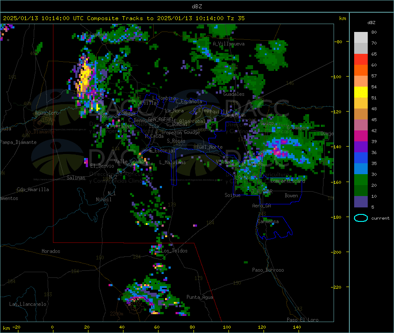Click the dBZ heading above the color scale

pos(371,23)
